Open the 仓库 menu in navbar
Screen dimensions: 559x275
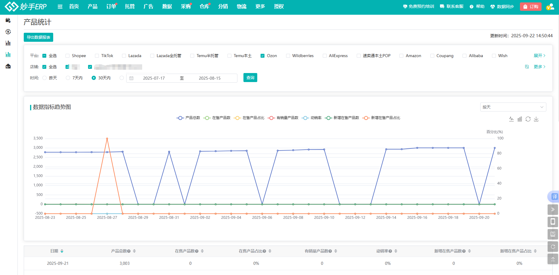pyautogui.click(x=204, y=7)
